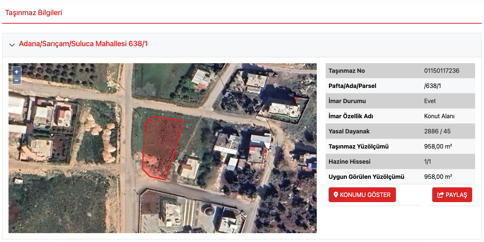This screenshot has width=484, height=242.
Task: Select the Taşınmaz Bilgileri section heading
Action: (34, 13)
